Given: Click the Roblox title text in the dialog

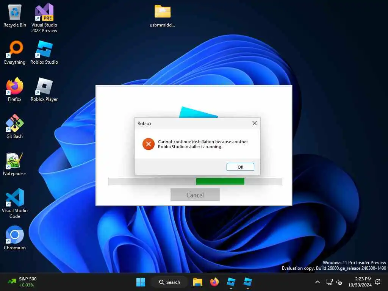Looking at the screenshot, I should point(144,124).
